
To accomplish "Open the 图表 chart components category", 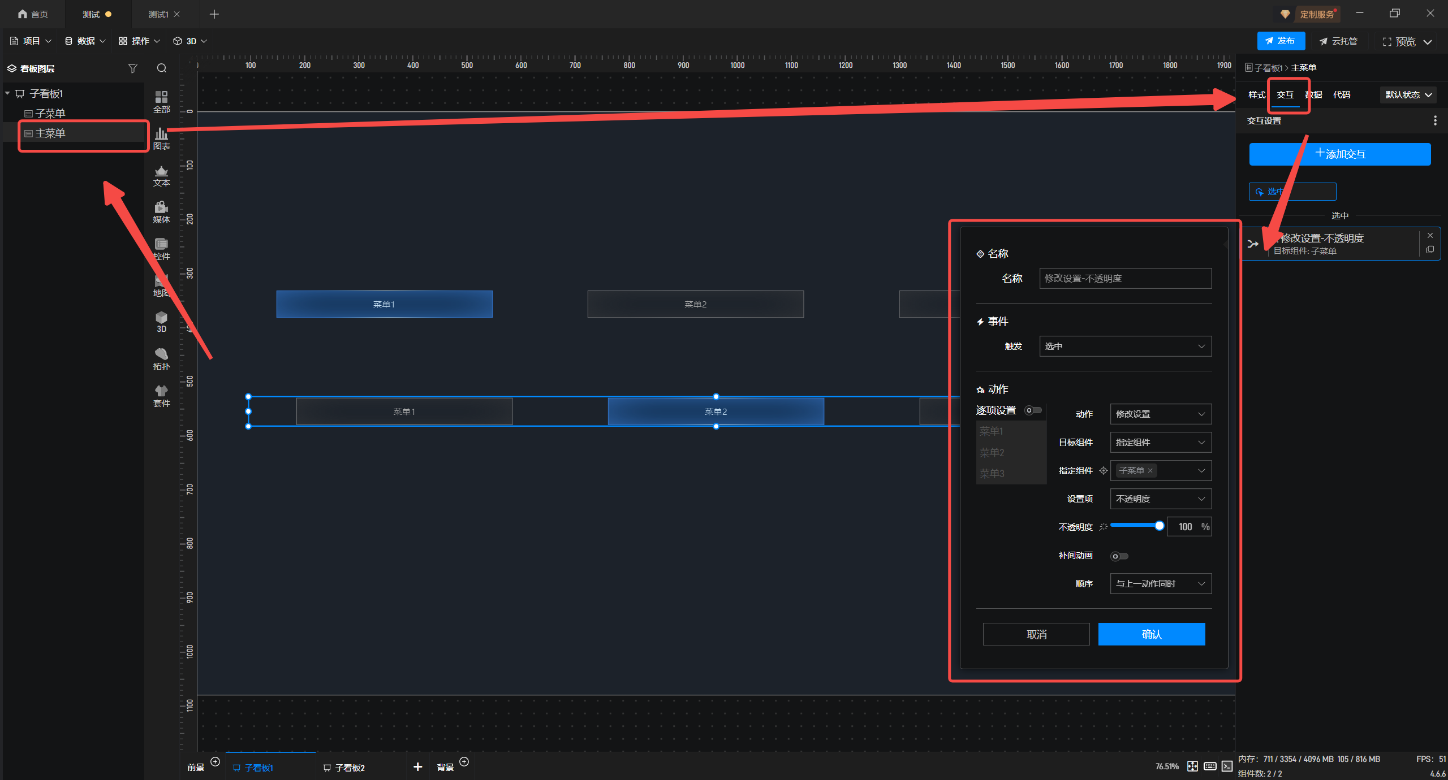I will [161, 138].
